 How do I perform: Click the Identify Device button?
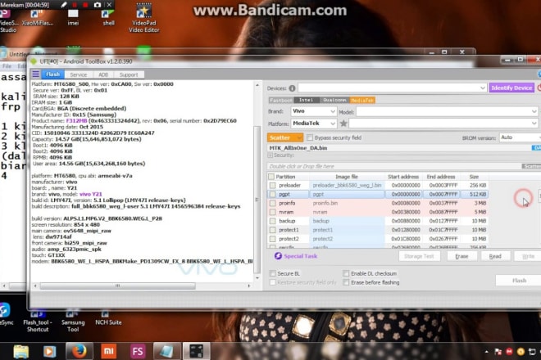[x=511, y=88]
